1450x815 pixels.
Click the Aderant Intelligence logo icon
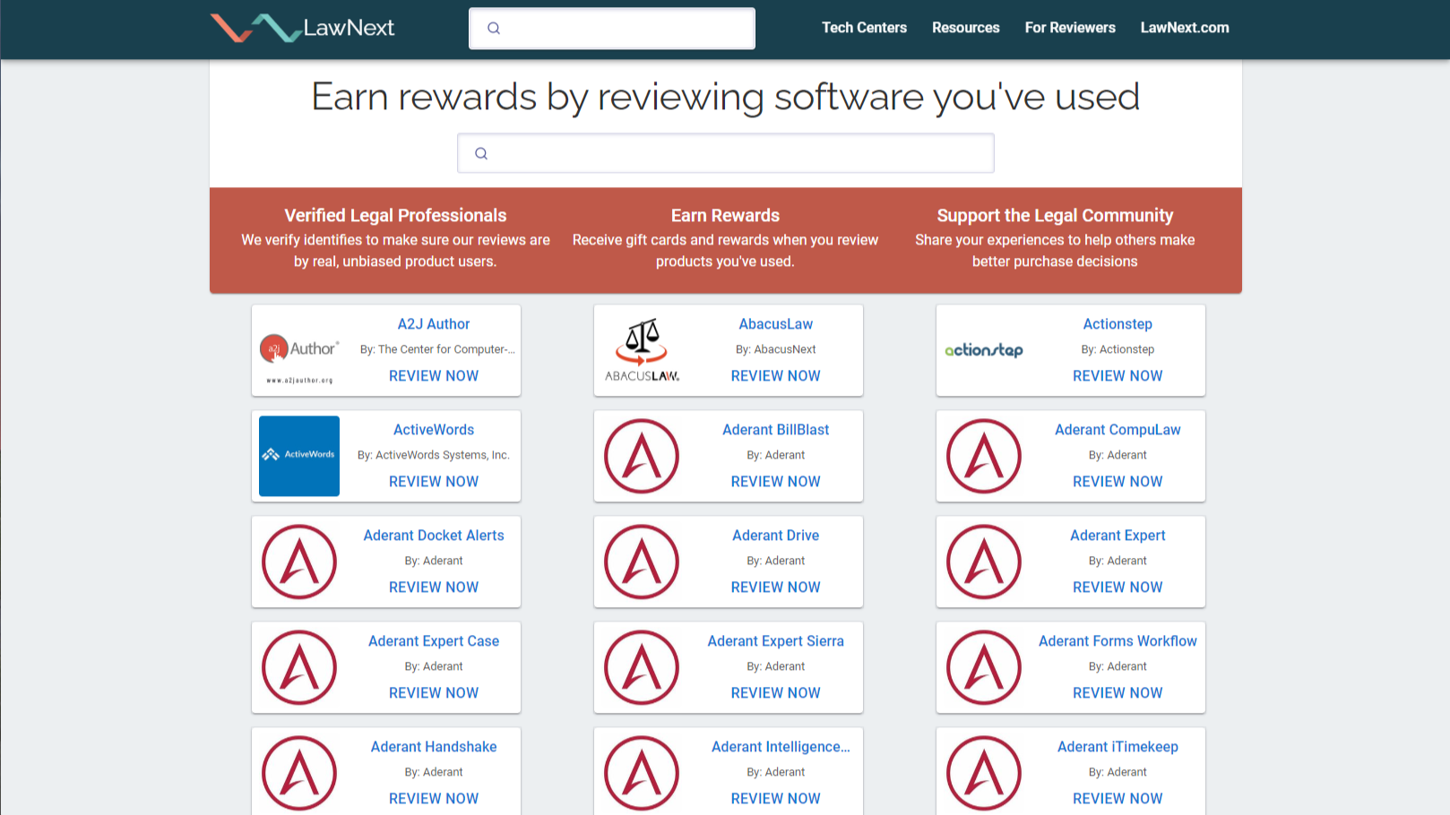[642, 773]
